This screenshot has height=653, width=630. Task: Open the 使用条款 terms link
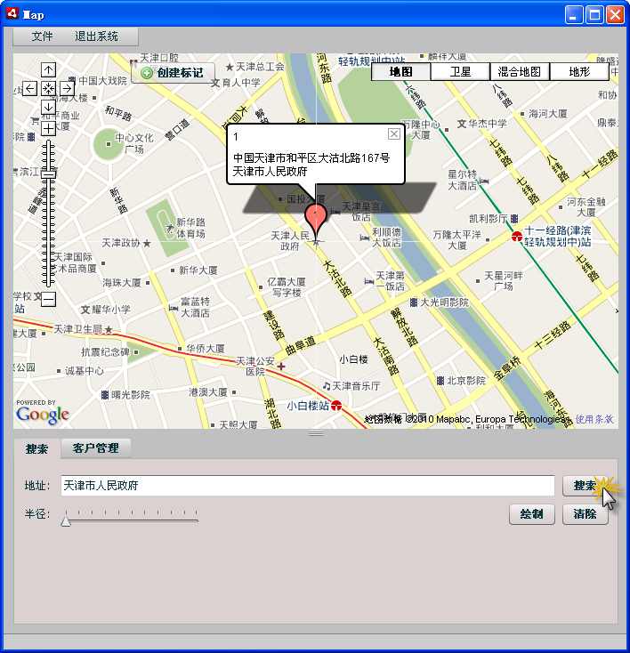[594, 419]
